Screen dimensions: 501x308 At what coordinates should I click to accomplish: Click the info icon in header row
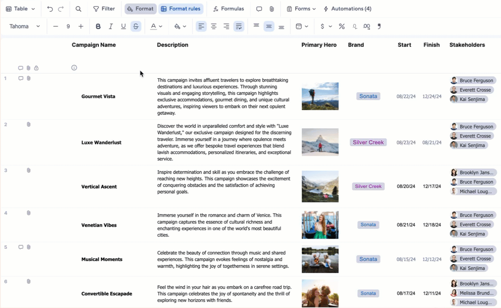(x=74, y=68)
